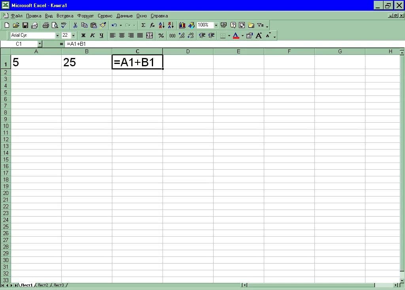The width and height of the screenshot is (405, 290).
Task: Open the Вставка menu
Action: click(x=65, y=16)
